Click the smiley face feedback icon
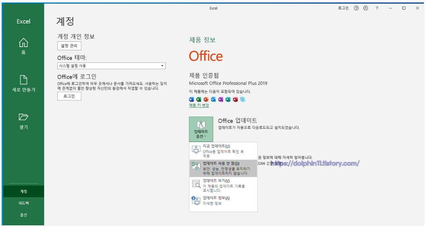This screenshot has height=227, width=426. (356, 8)
